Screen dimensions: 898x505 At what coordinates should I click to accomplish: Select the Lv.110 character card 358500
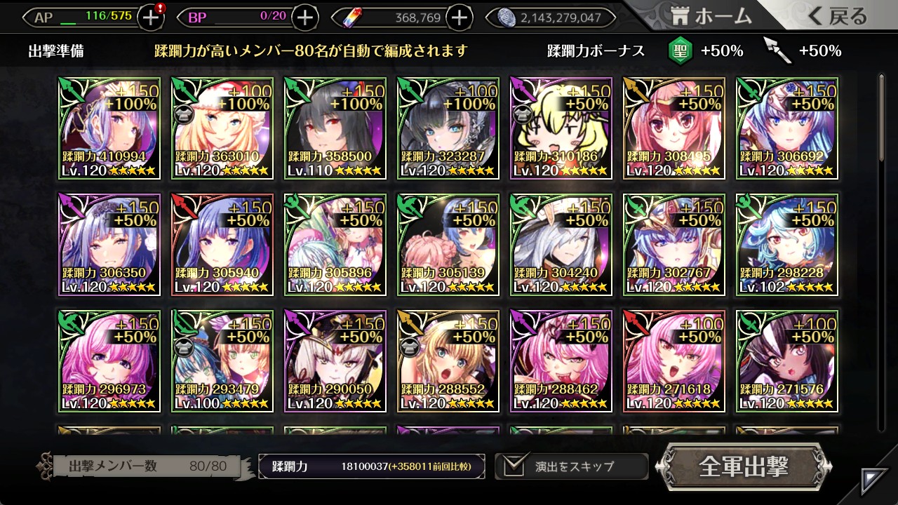335,128
